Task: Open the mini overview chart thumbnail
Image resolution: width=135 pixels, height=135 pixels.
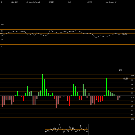Action: (x=67, y=129)
